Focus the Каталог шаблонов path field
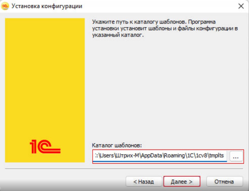Screen dimensions: 249x191 click(x=160, y=156)
